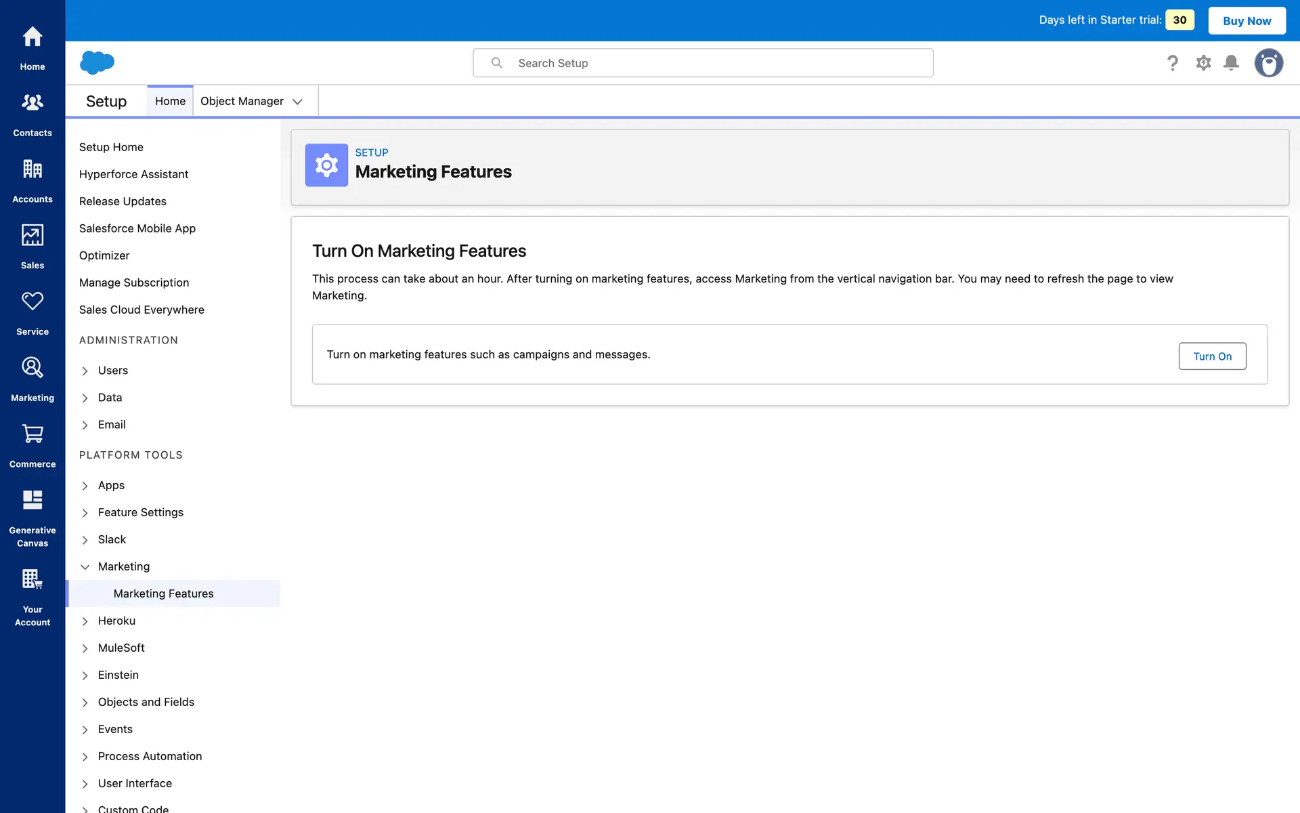Open the Commerce cart icon
This screenshot has height=813, width=1300.
point(32,444)
